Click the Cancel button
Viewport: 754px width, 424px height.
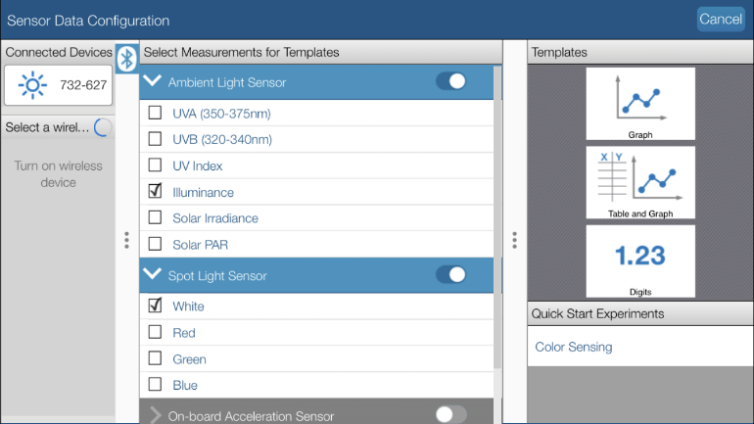(x=721, y=20)
